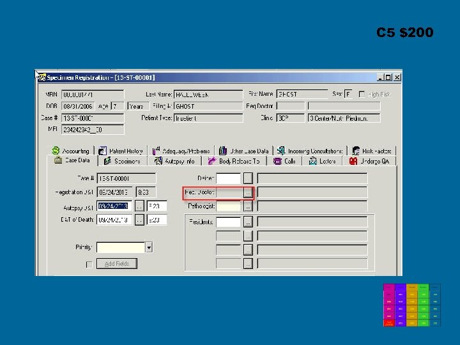Open the Req. Doctor lookup ellipsis button
Image resolution: width=460 pixels, height=345 pixels.
(x=248, y=193)
